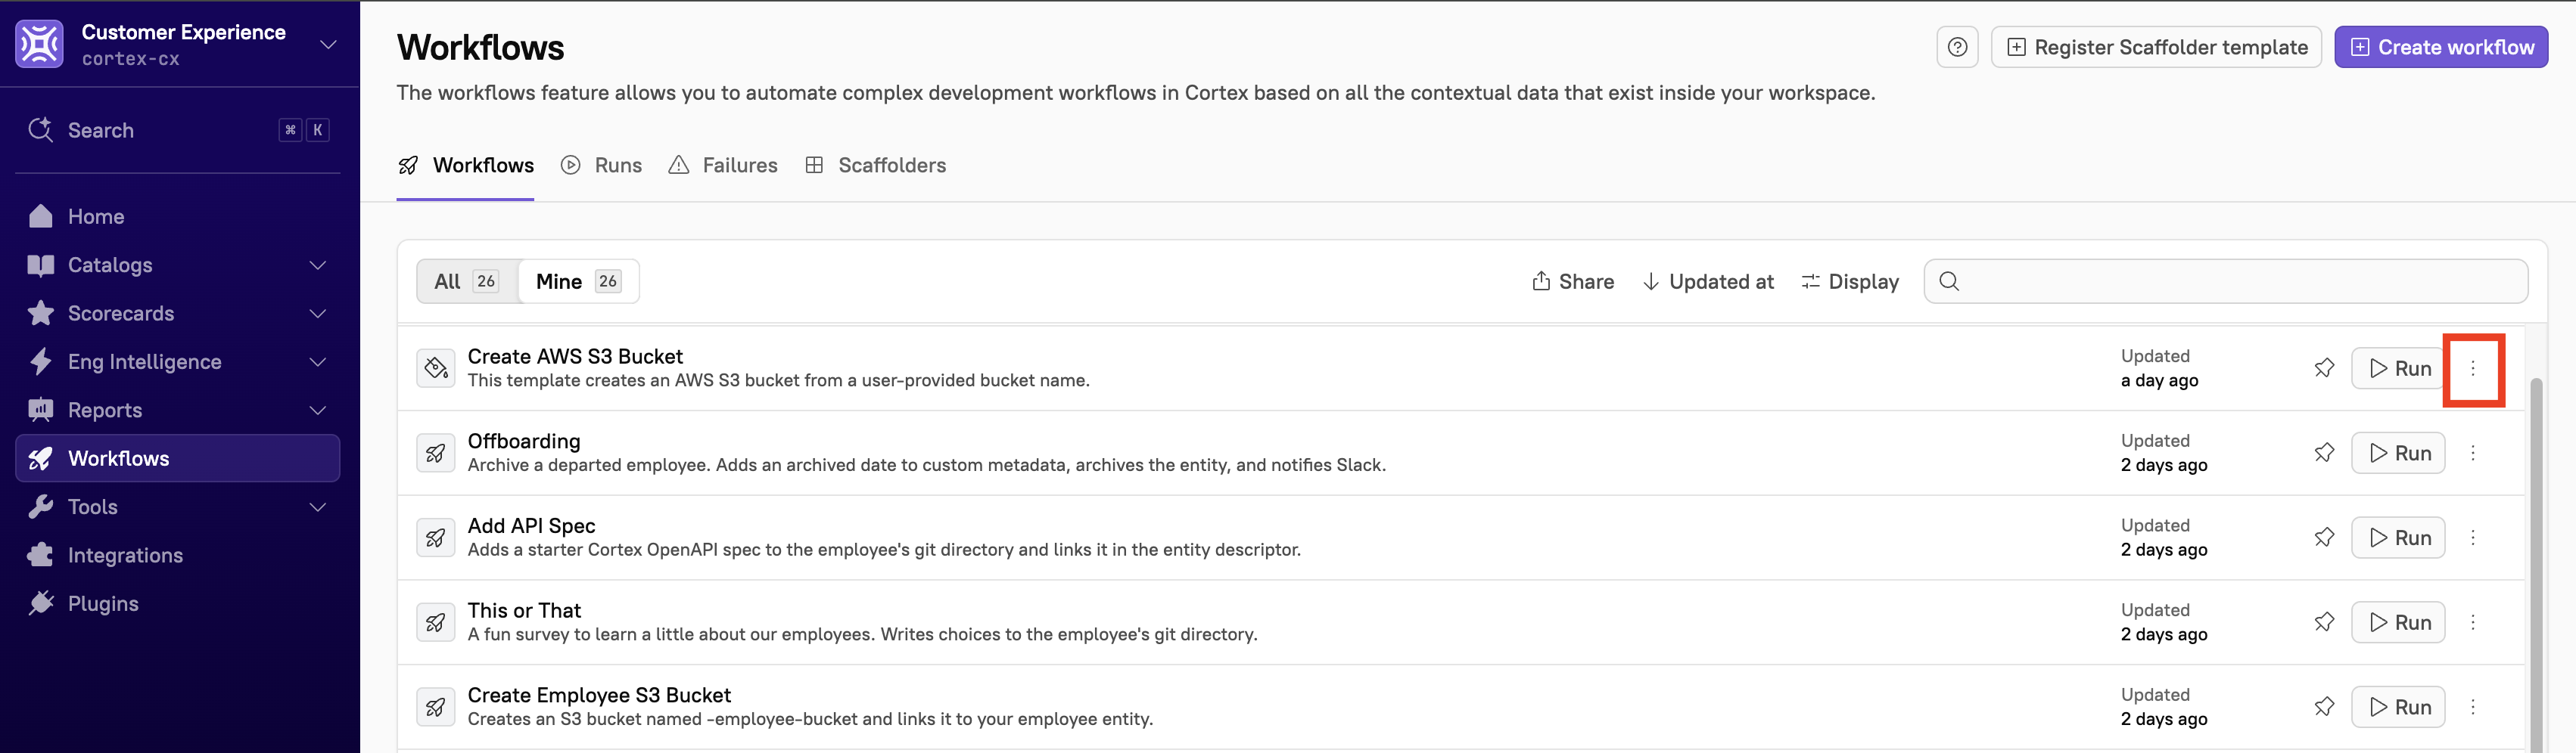2576x753 pixels.
Task: Open more options for Create AWS S3 Bucket
Action: point(2473,368)
